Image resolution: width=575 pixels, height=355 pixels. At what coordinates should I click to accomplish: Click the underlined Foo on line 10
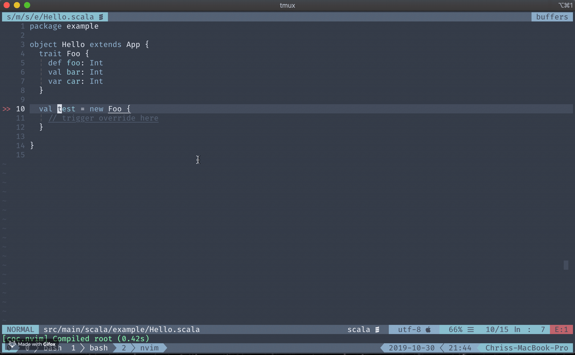115,109
